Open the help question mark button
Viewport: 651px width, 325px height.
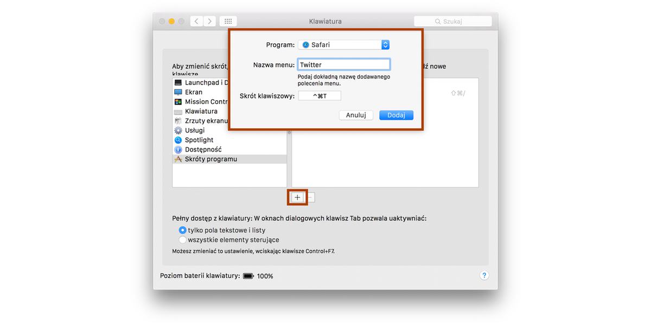pyautogui.click(x=484, y=276)
